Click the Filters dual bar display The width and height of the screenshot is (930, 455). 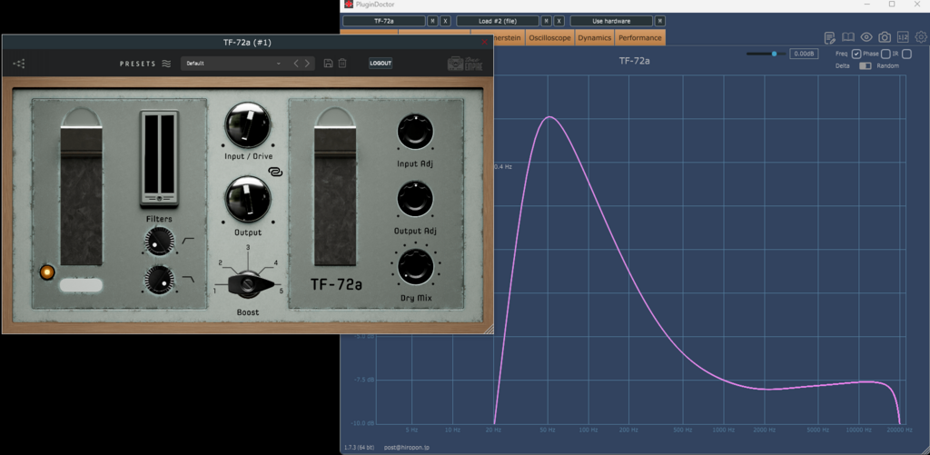(159, 158)
